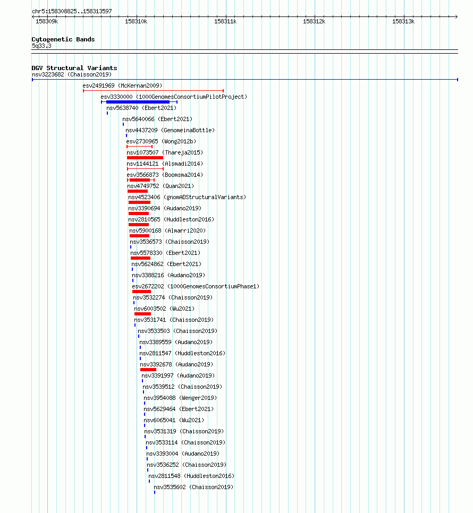
Task: Select nsv3389559 (Audano2019) label
Action: point(176,341)
